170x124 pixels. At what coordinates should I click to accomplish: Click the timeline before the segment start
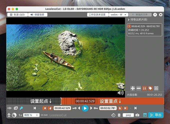coord(33,101)
